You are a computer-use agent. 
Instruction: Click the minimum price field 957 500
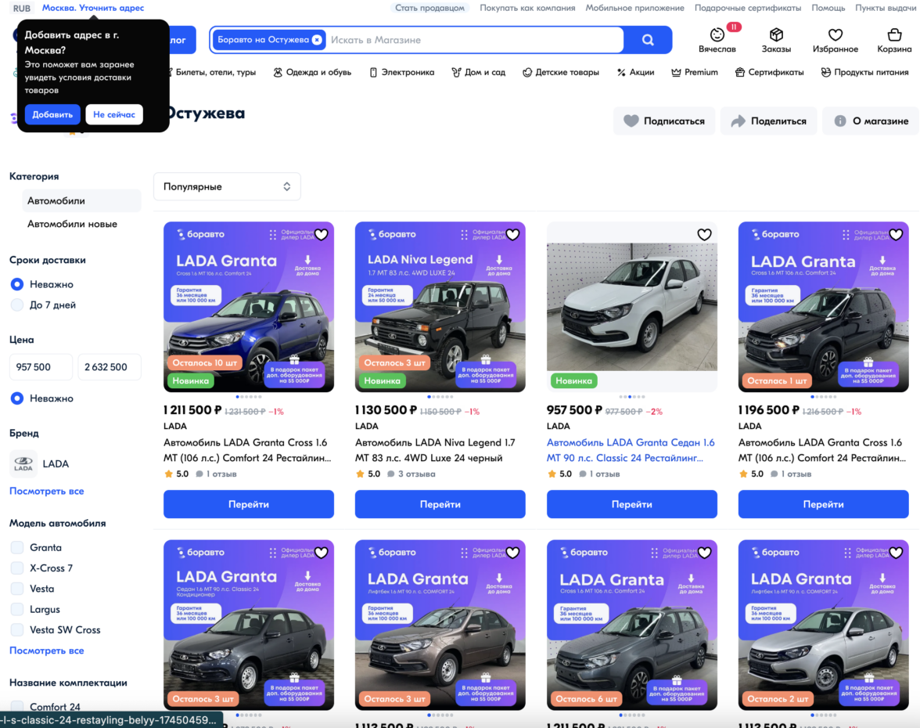tap(41, 367)
